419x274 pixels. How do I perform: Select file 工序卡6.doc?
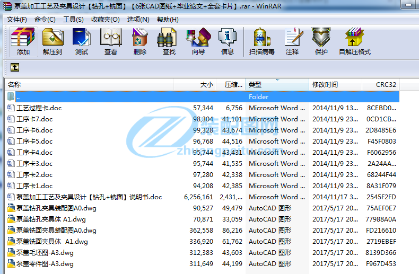(34, 130)
